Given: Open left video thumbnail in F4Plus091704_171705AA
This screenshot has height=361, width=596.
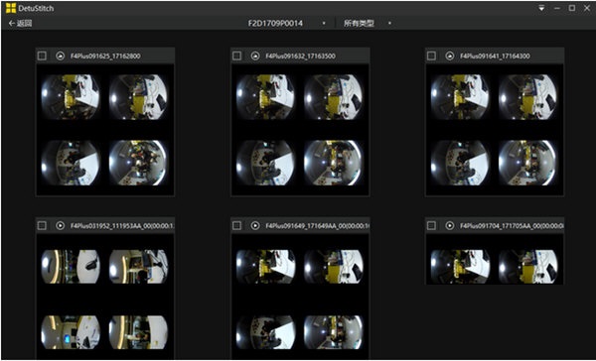Looking at the screenshot, I should (x=460, y=267).
